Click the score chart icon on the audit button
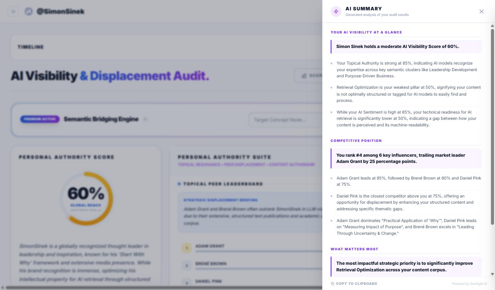 tap(303, 76)
